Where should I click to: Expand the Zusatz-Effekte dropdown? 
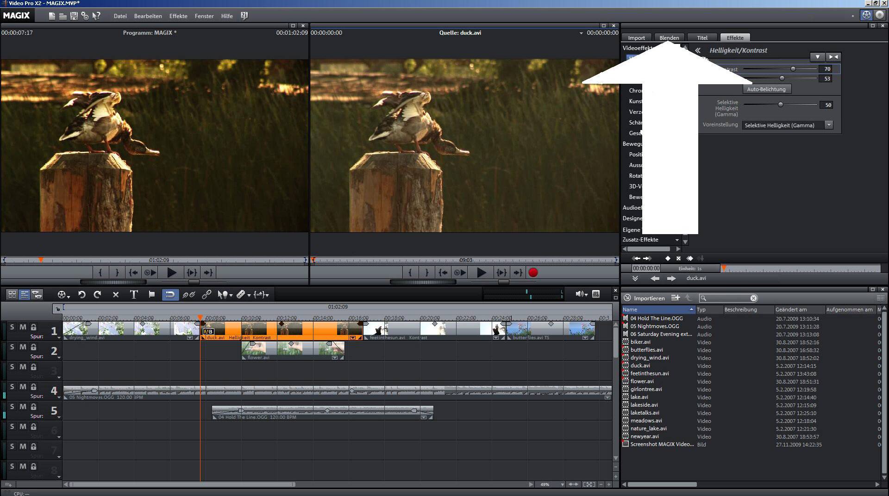click(677, 240)
